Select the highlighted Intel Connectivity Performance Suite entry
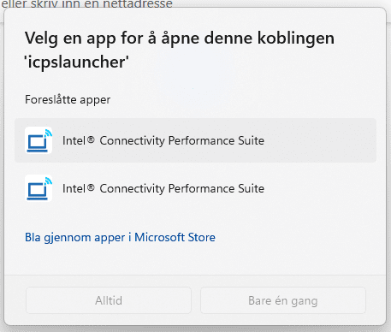This screenshot has height=332, width=391. click(195, 140)
